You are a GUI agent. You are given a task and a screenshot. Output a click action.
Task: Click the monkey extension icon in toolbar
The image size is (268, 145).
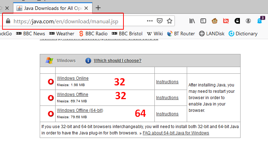coord(215,21)
